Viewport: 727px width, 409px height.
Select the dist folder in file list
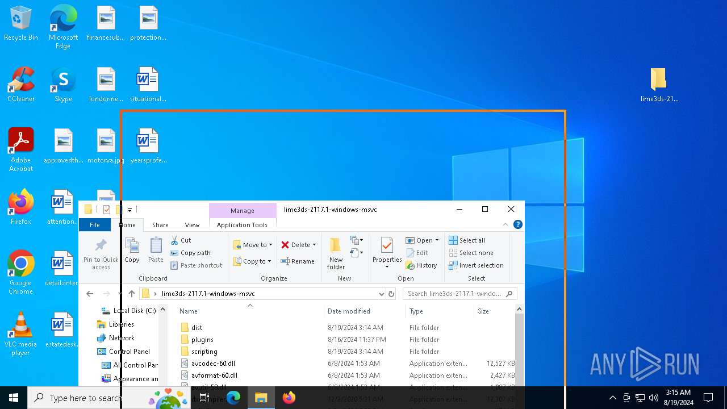pos(197,328)
